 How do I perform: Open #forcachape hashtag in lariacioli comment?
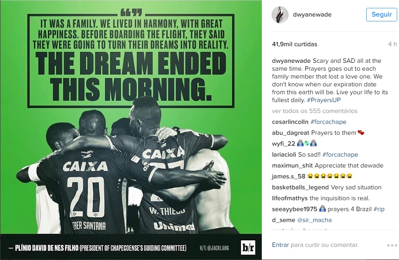point(340,154)
